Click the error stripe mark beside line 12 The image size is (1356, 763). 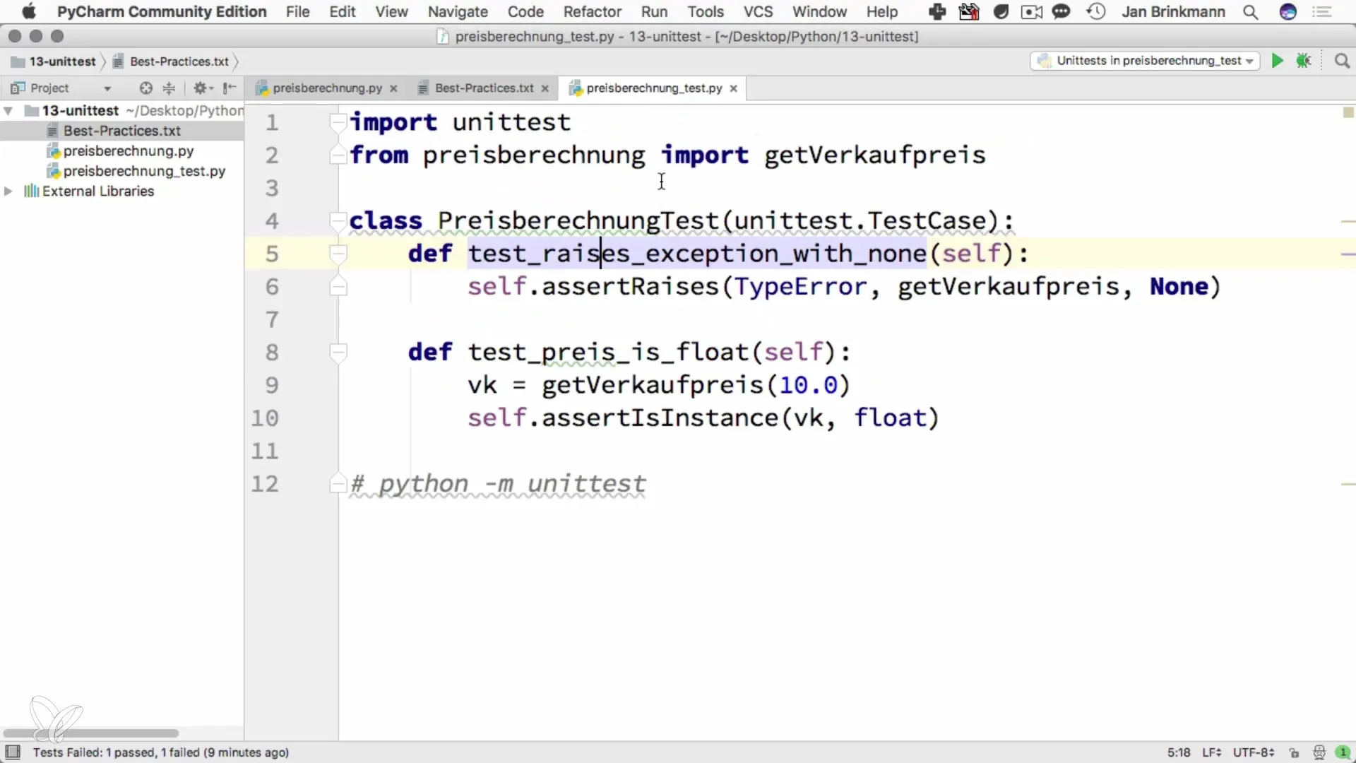1348,484
